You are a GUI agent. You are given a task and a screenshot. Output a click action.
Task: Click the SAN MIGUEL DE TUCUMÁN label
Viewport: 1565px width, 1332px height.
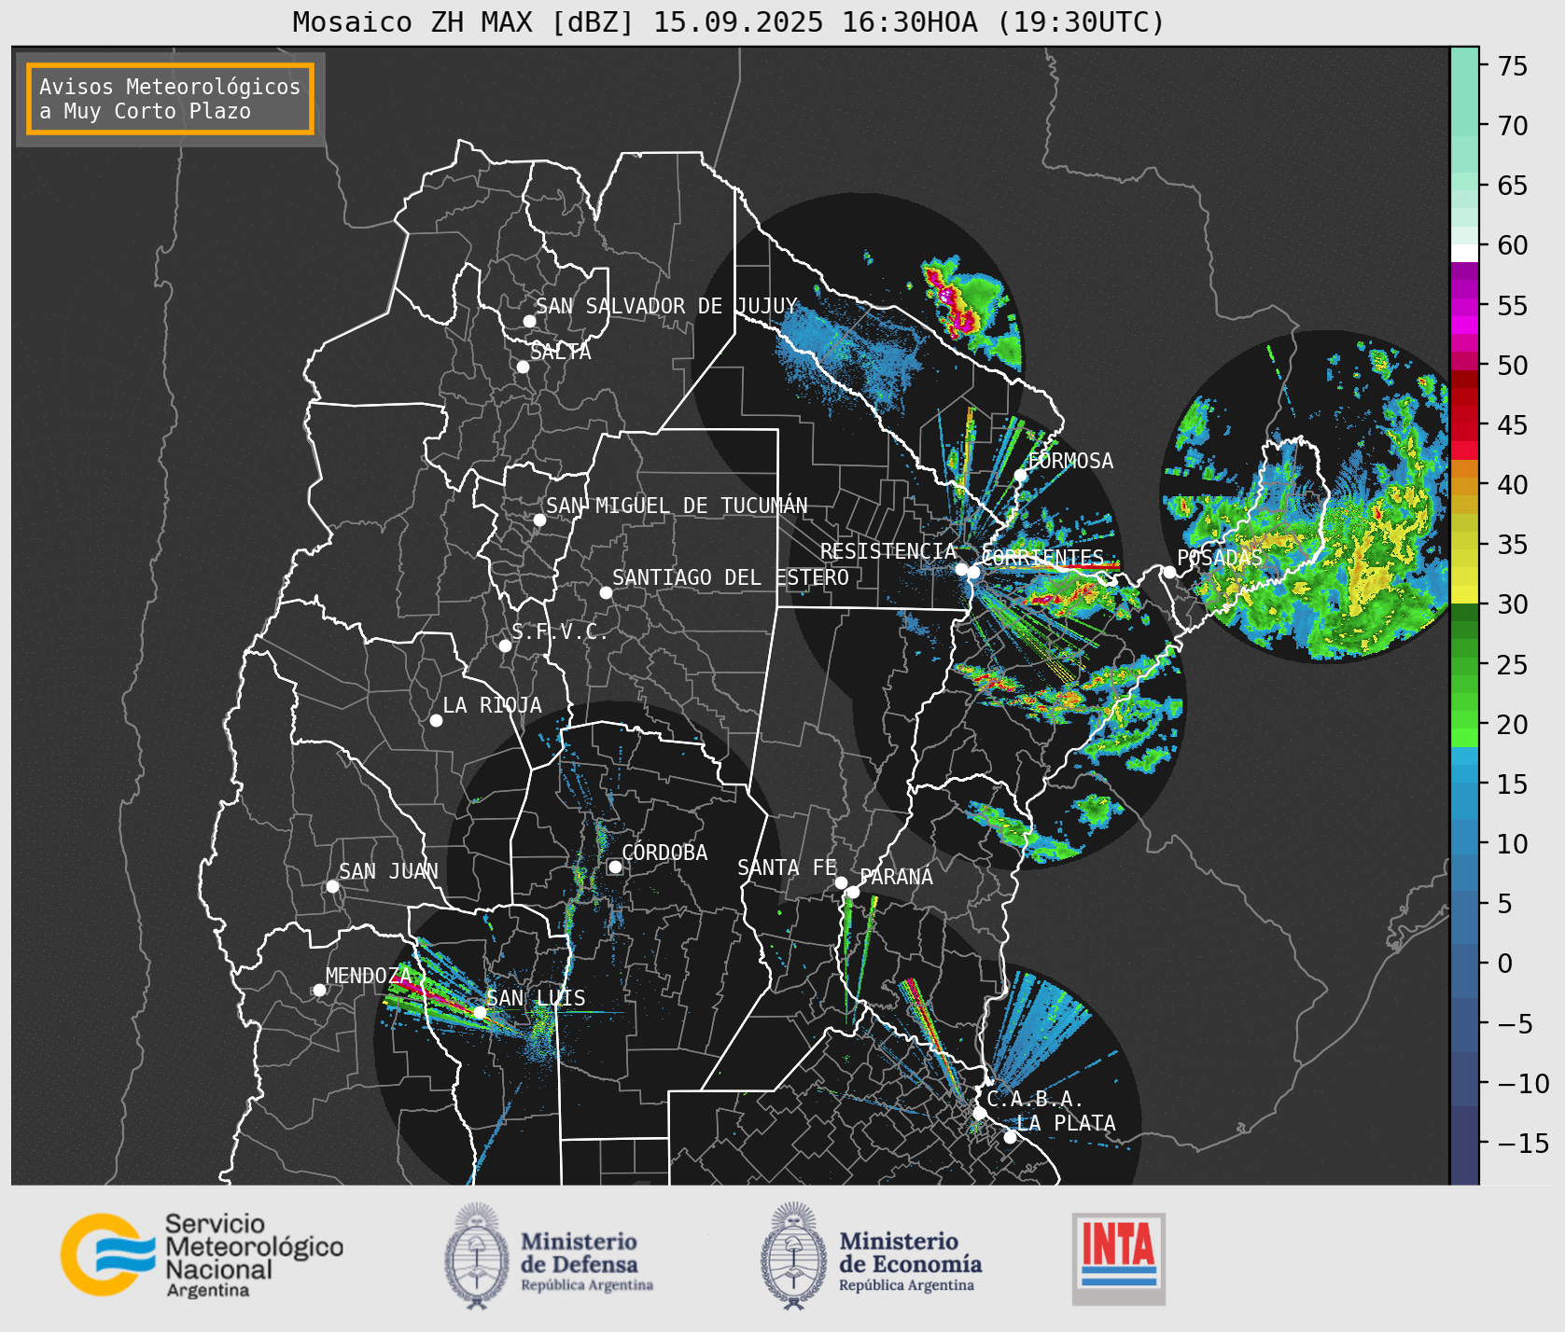pyautogui.click(x=677, y=506)
